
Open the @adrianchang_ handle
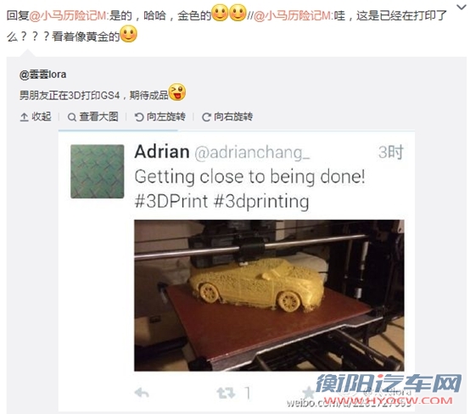pos(252,153)
